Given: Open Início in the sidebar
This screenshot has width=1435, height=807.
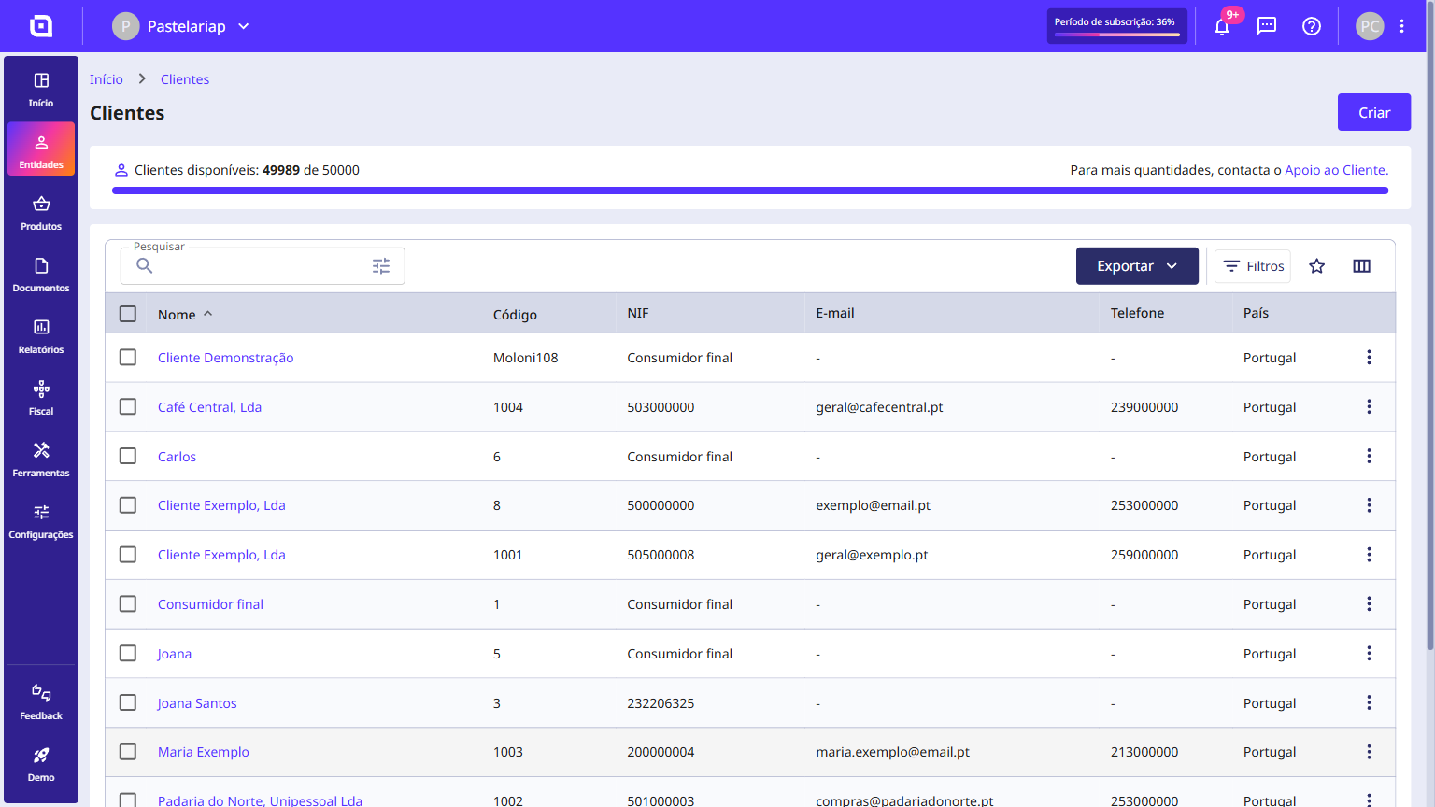Looking at the screenshot, I should click(x=41, y=90).
